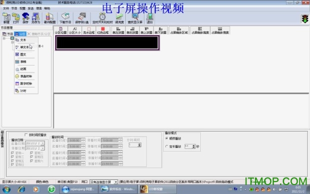Open the 停播日期 date dropdown
This screenshot has width=310, height=194.
pyautogui.click(x=43, y=148)
